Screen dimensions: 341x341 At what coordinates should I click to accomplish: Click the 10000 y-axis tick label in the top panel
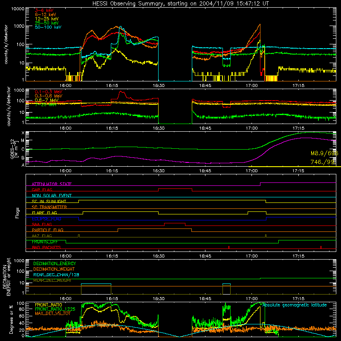point(17,9)
